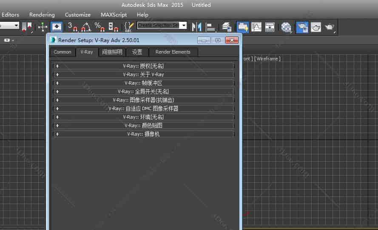Toggle the 3D Snaps icon
Image resolution: width=378 pixels, height=230 pixels.
tap(73, 27)
